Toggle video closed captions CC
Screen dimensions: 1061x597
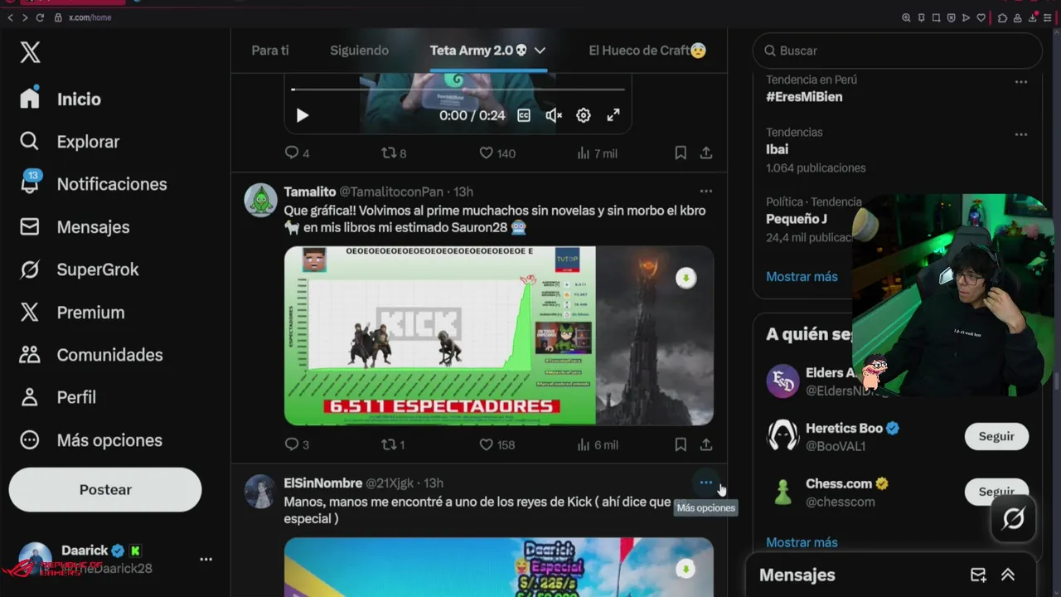point(524,115)
